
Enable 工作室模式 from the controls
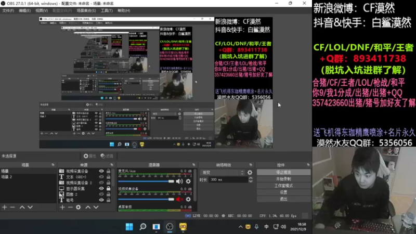point(283,186)
